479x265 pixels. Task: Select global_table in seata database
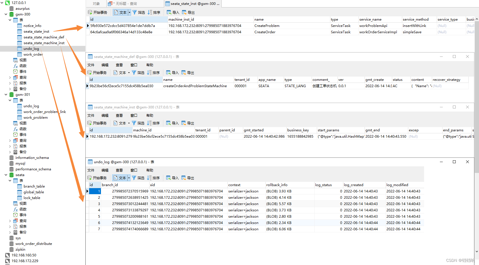click(34, 192)
